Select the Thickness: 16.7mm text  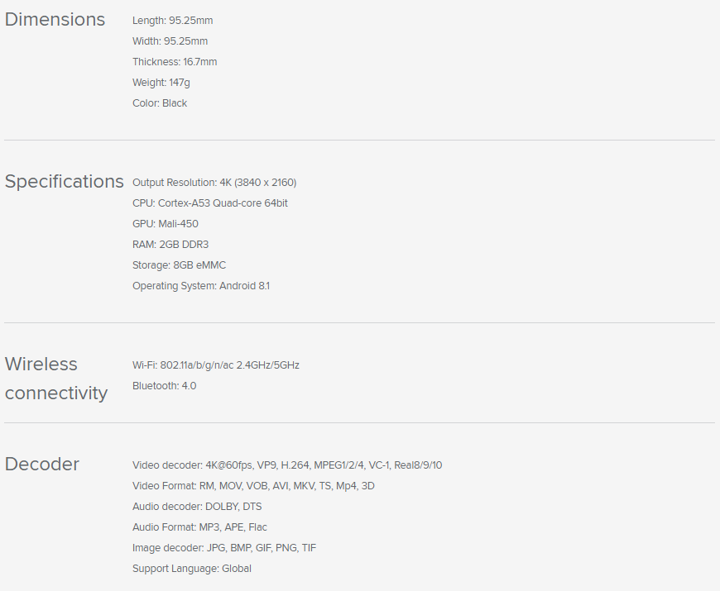pos(175,62)
